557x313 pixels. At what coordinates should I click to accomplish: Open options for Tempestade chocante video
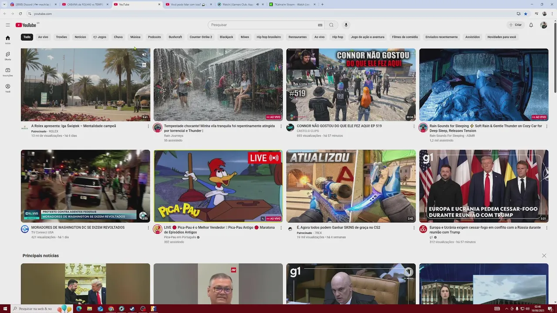tap(281, 127)
